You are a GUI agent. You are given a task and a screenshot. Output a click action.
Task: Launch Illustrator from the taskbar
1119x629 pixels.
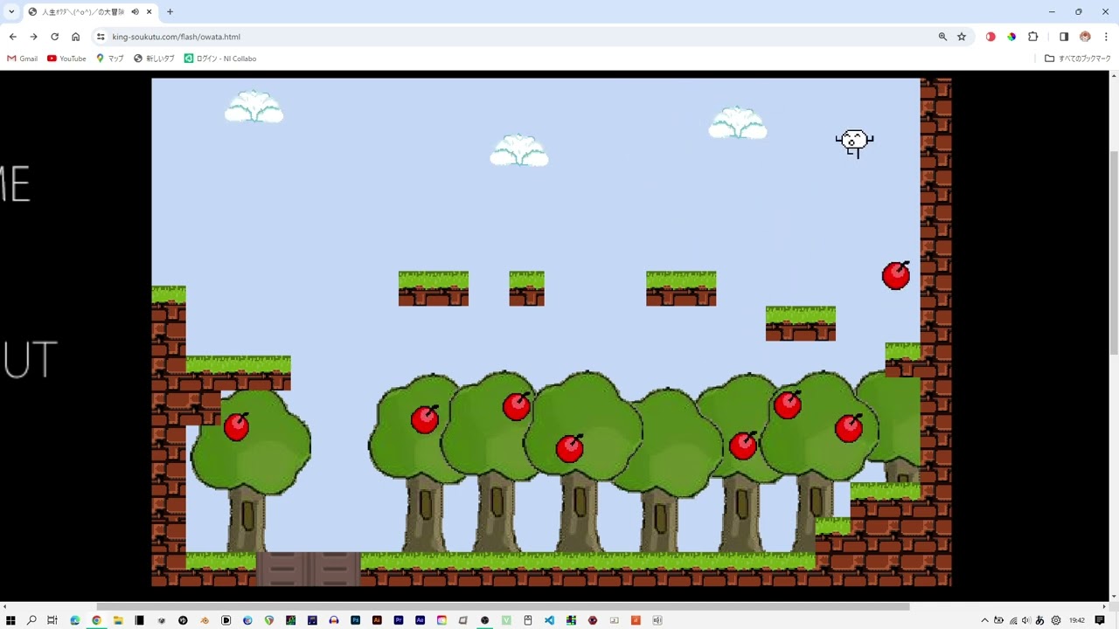coord(377,620)
